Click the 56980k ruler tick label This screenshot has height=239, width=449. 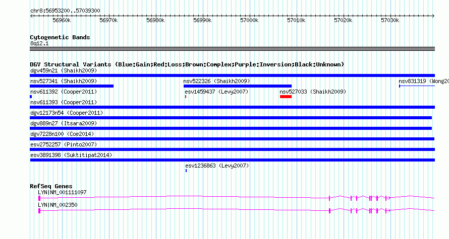tap(155, 21)
